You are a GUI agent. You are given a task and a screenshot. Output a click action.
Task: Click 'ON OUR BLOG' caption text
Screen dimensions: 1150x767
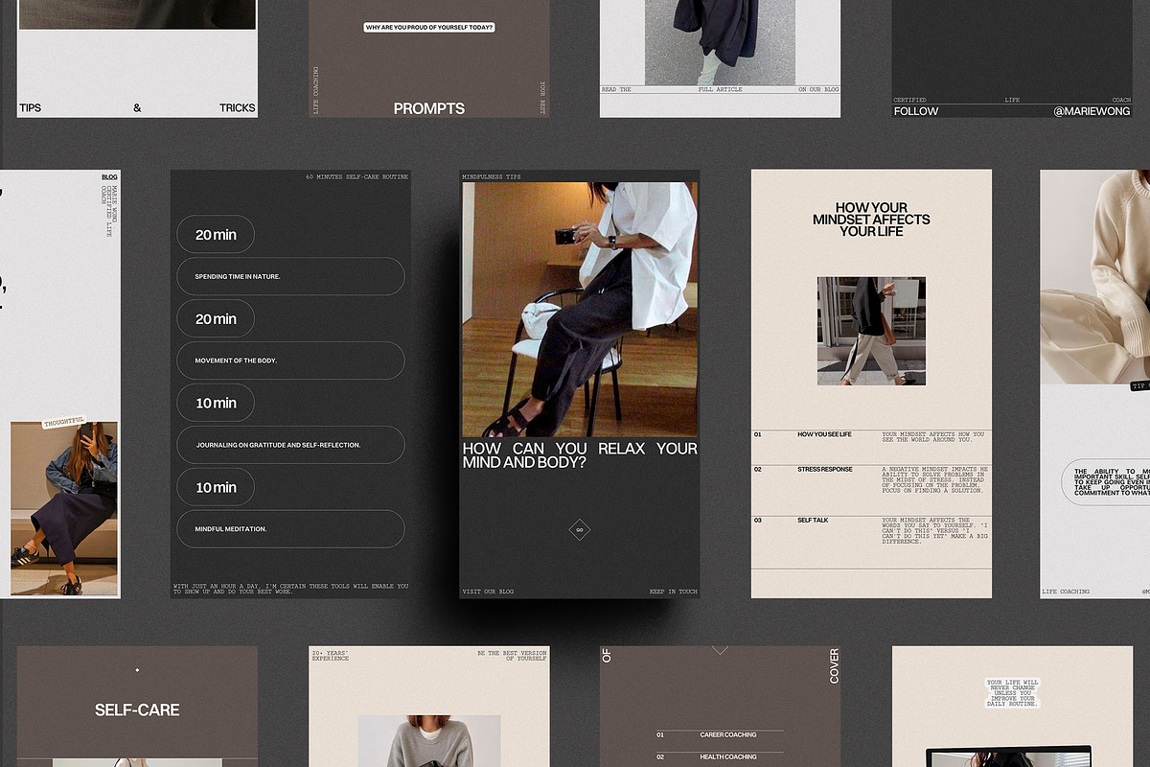click(818, 89)
